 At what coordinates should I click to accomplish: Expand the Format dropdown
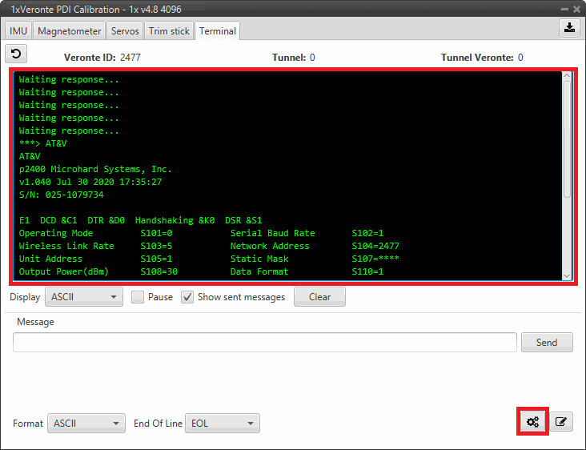(86, 423)
